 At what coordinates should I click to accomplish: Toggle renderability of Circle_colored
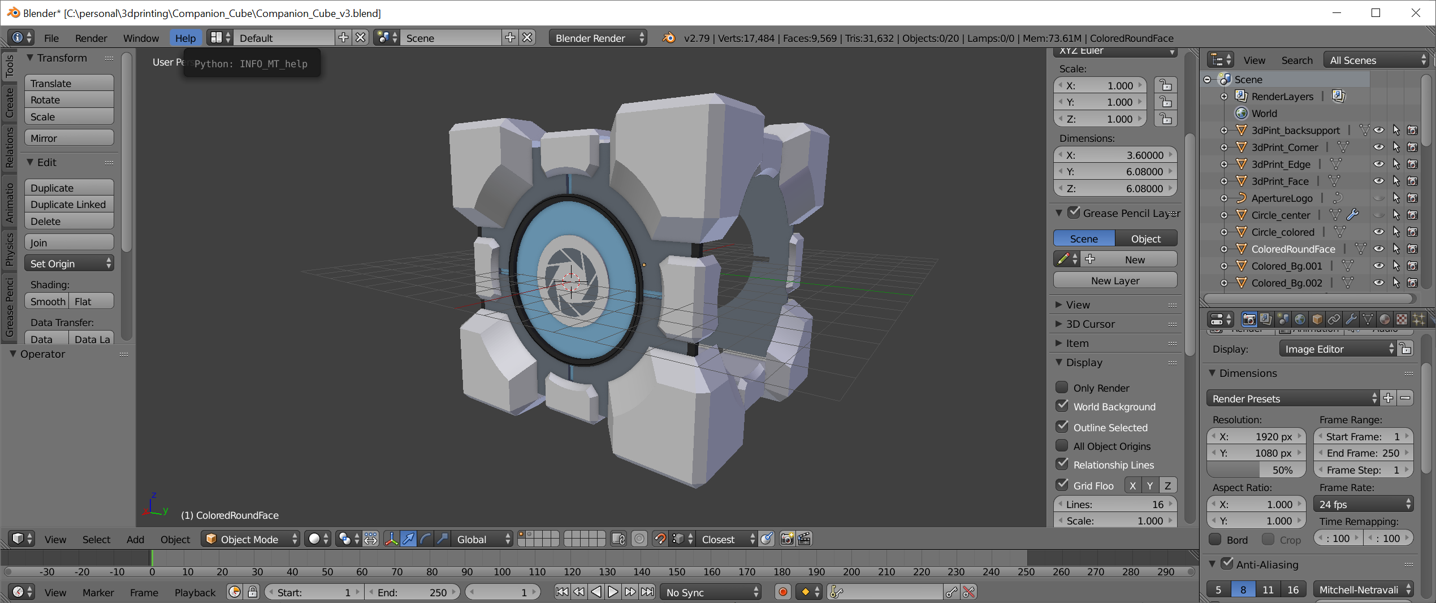click(x=1412, y=232)
